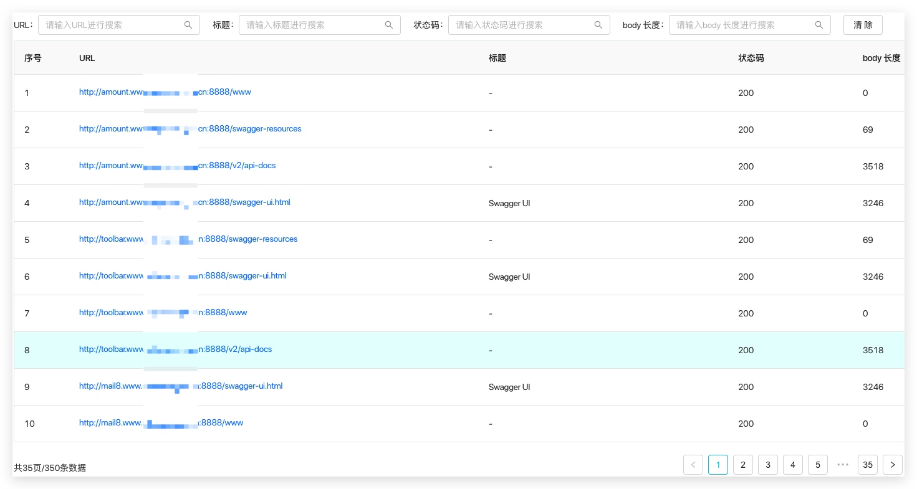Click search icon in body 长度 field
Screen dimensions: 917x489
[x=819, y=25]
